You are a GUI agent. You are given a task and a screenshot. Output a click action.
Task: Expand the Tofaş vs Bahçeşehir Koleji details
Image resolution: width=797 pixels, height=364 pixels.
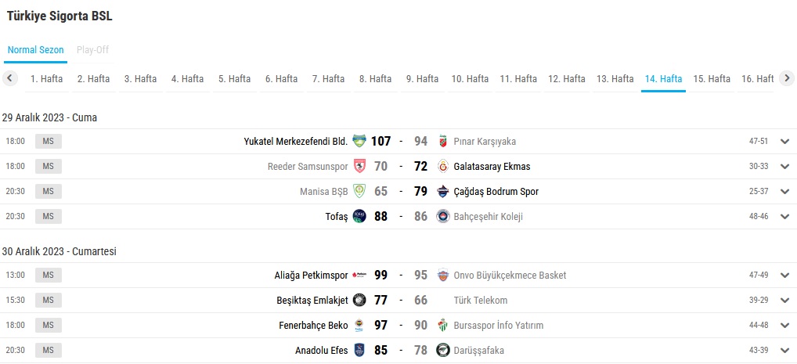[x=785, y=217]
